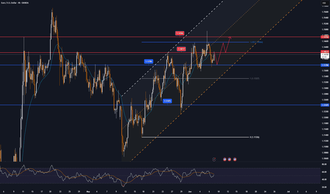The width and height of the screenshot is (330, 194).
Task: Select the Fibonacci 1 (1.13327) level label
Action: coord(255,78)
